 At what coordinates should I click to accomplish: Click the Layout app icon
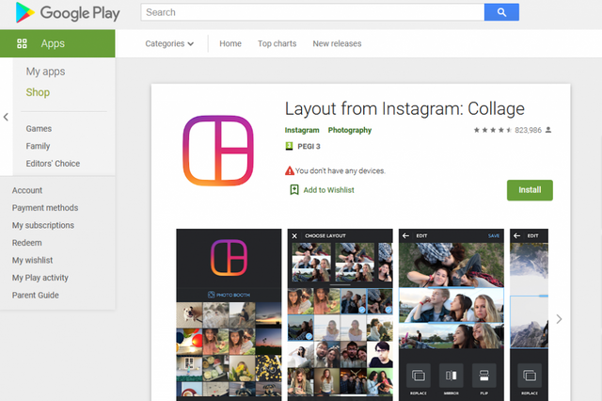pos(218,151)
